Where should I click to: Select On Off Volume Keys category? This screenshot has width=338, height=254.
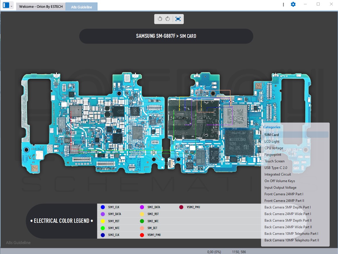tap(280, 181)
